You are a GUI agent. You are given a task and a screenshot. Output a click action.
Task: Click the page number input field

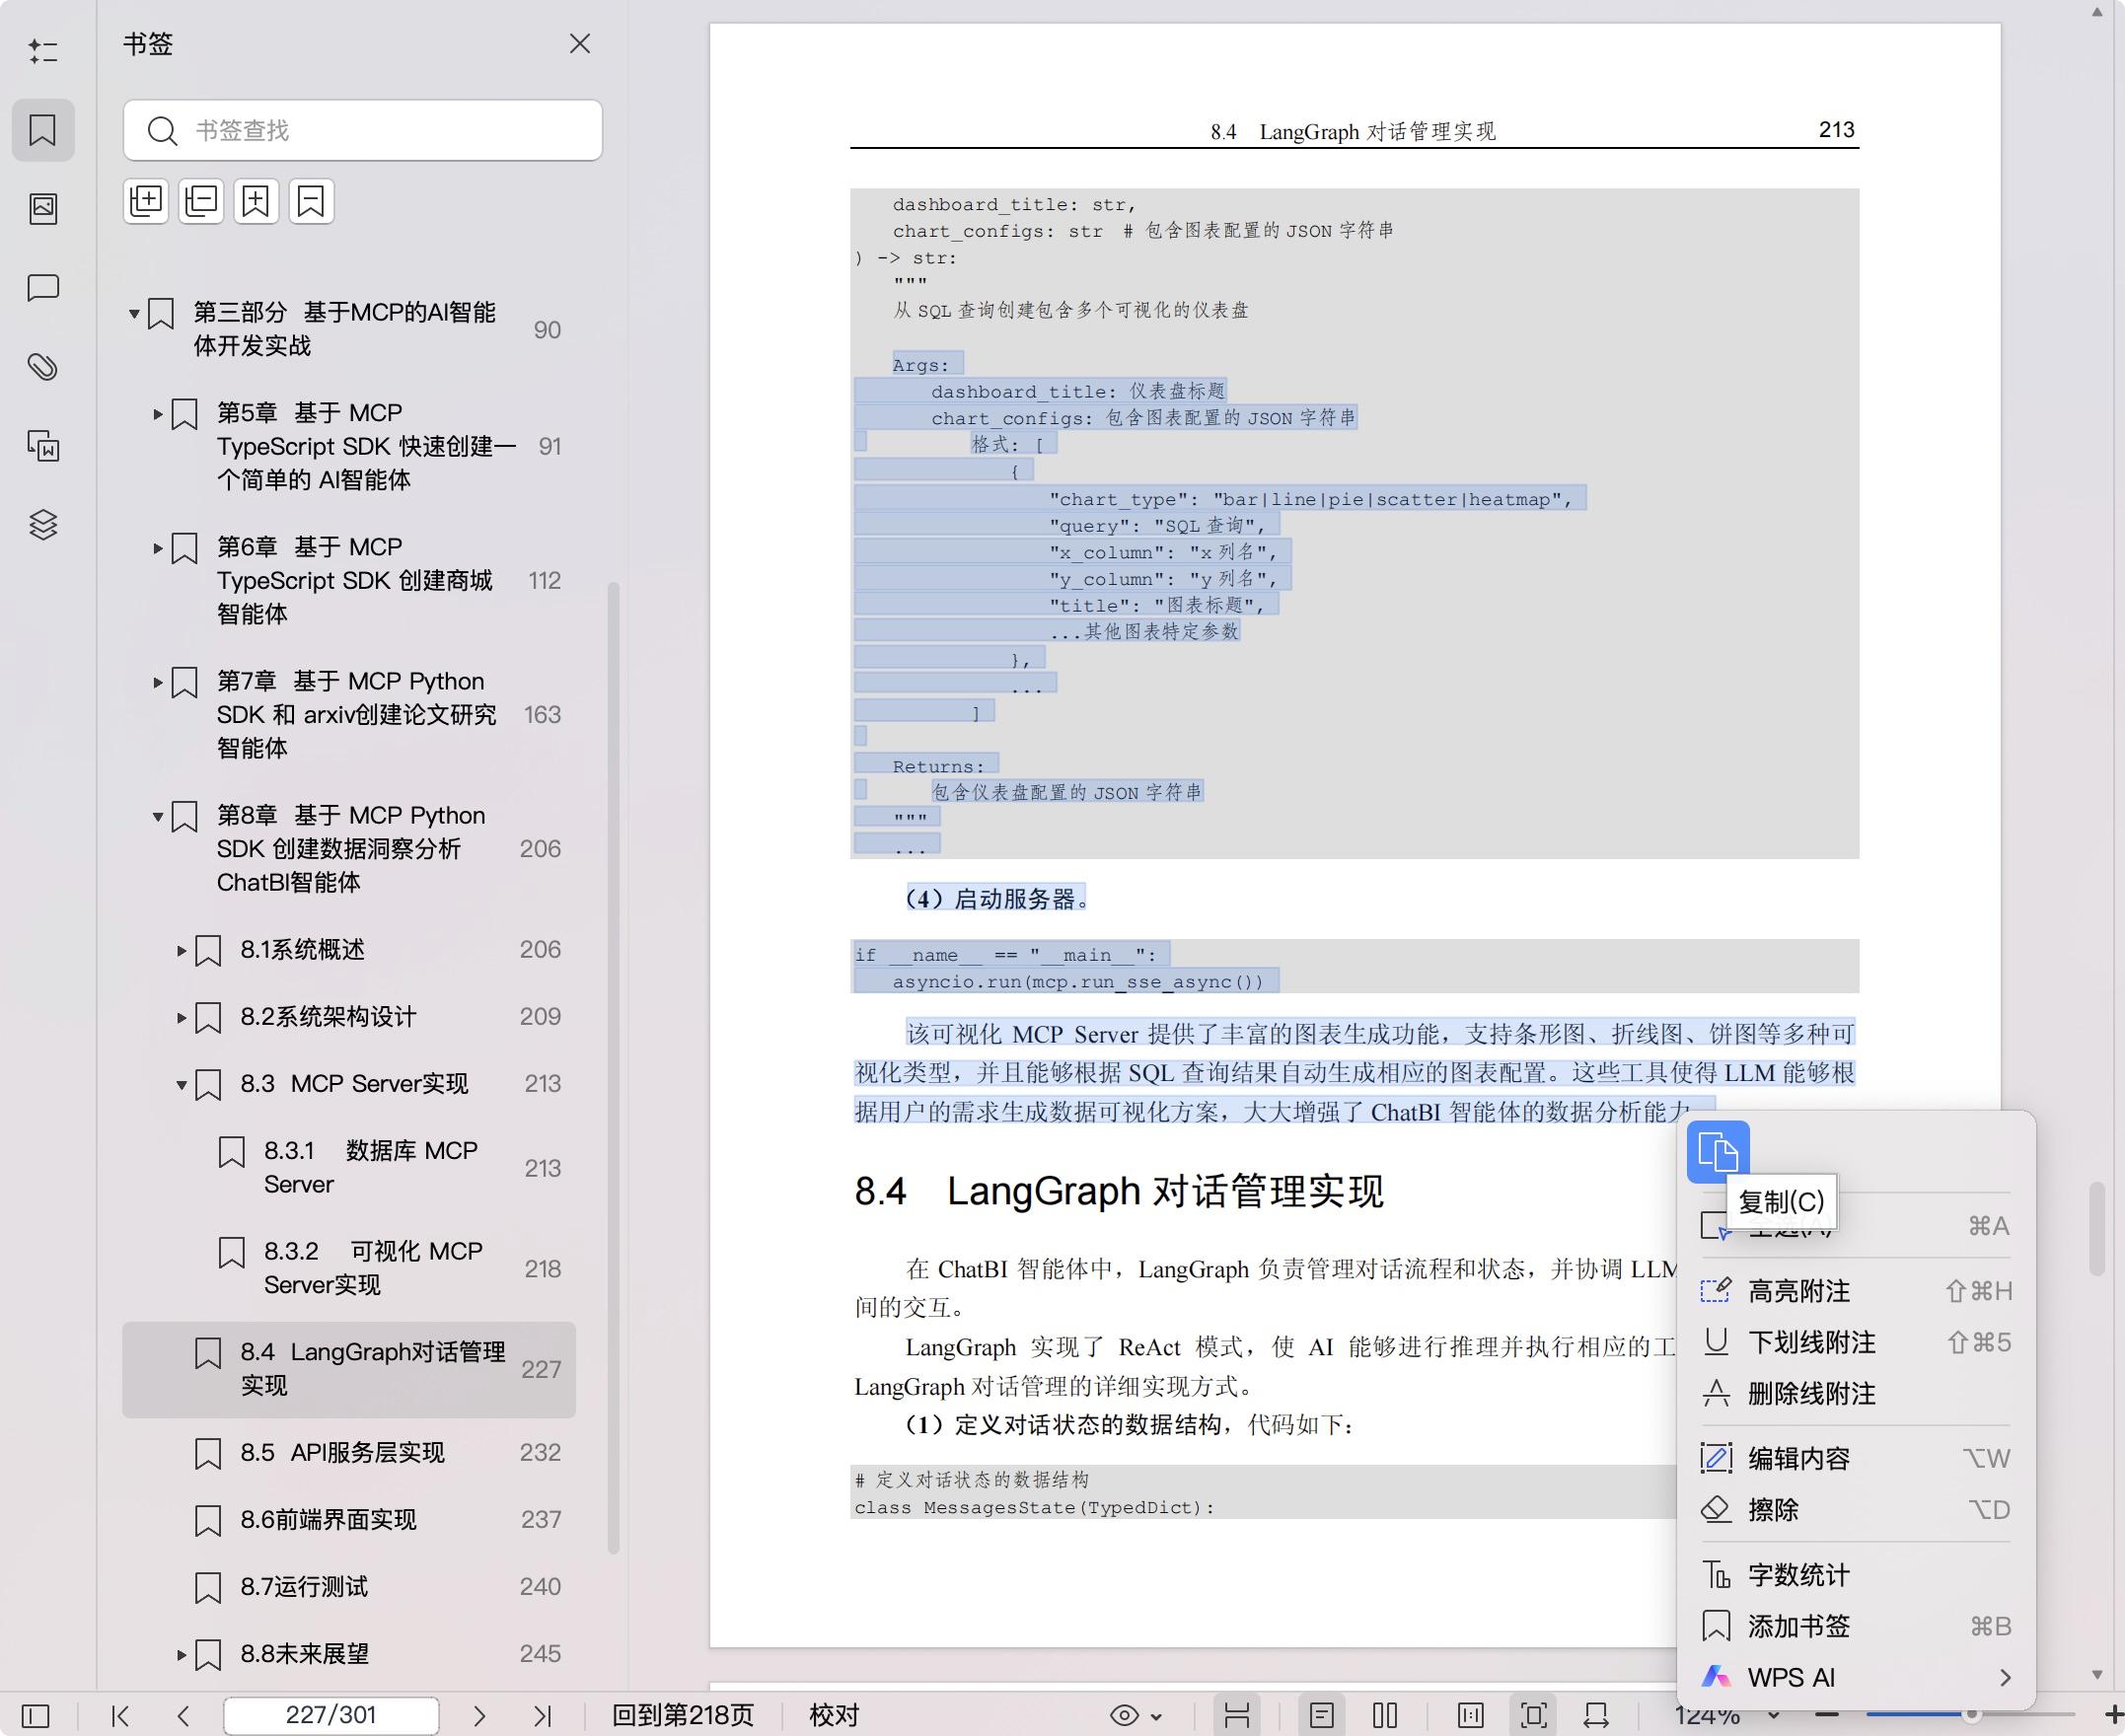[331, 1716]
